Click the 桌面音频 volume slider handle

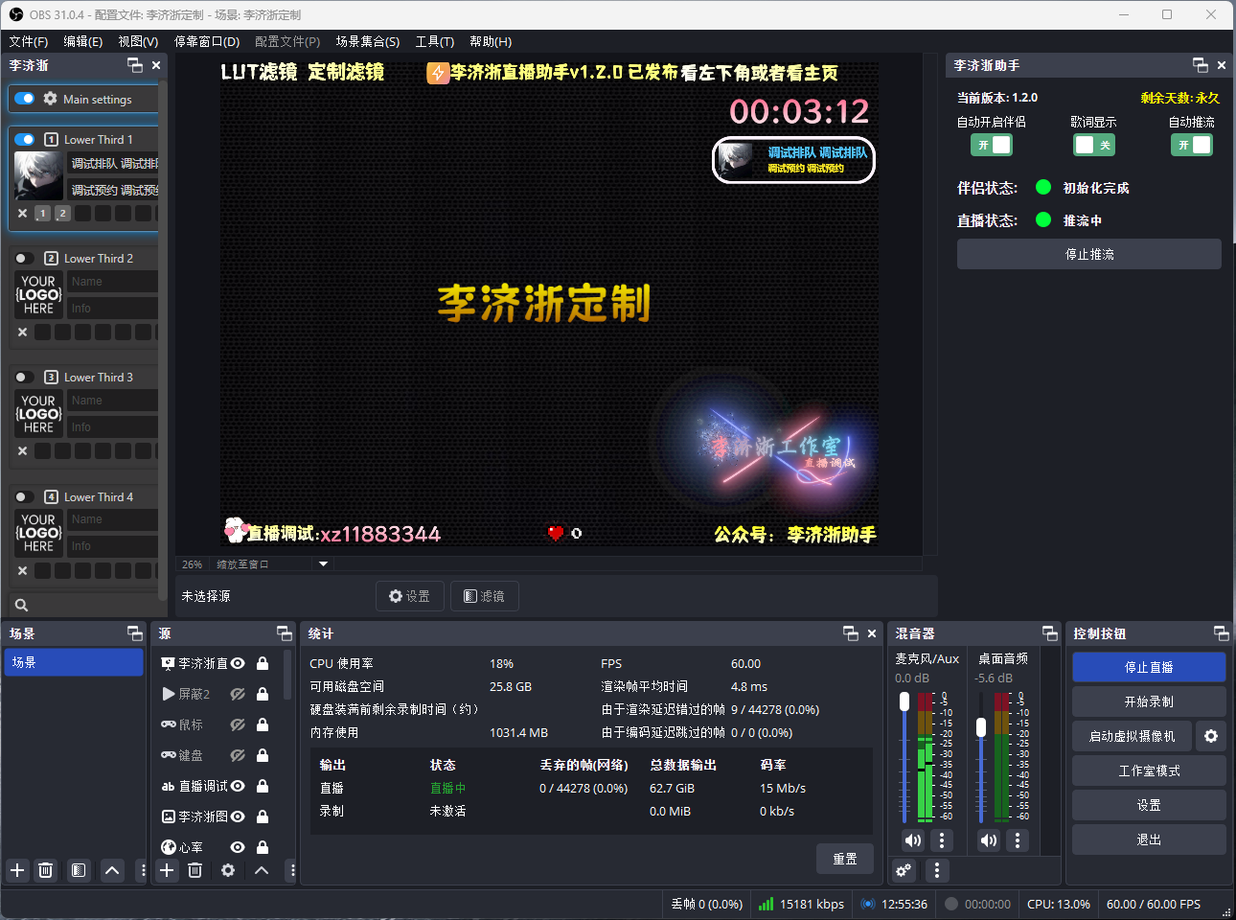tap(980, 728)
